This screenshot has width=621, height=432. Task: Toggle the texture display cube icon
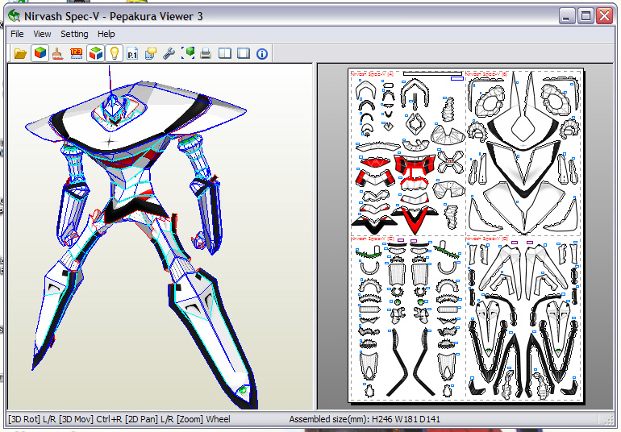(40, 53)
